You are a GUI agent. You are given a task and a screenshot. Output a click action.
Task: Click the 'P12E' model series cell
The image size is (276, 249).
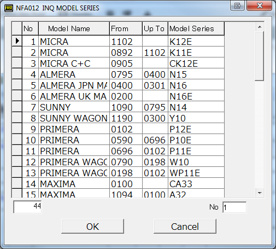pyautogui.click(x=196, y=129)
